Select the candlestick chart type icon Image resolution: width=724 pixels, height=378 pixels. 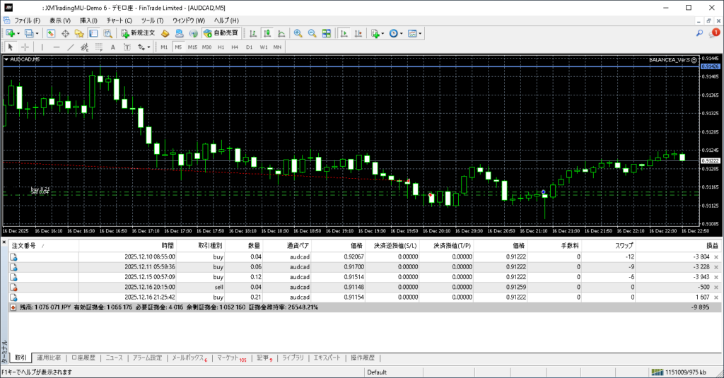(268, 33)
